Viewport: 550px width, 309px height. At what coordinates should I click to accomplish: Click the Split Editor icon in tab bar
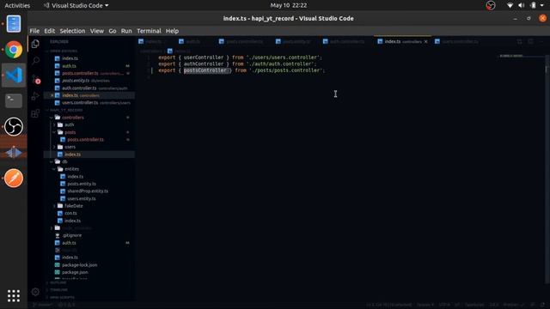[x=531, y=42]
